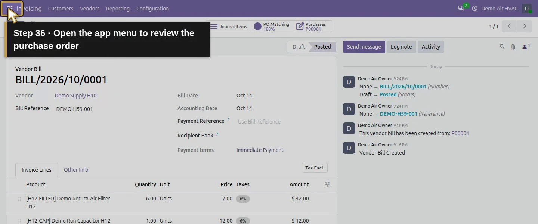Image resolution: width=538 pixels, height=224 pixels.
Task: Click drag handle of H12-CAP line
Action: point(20,221)
